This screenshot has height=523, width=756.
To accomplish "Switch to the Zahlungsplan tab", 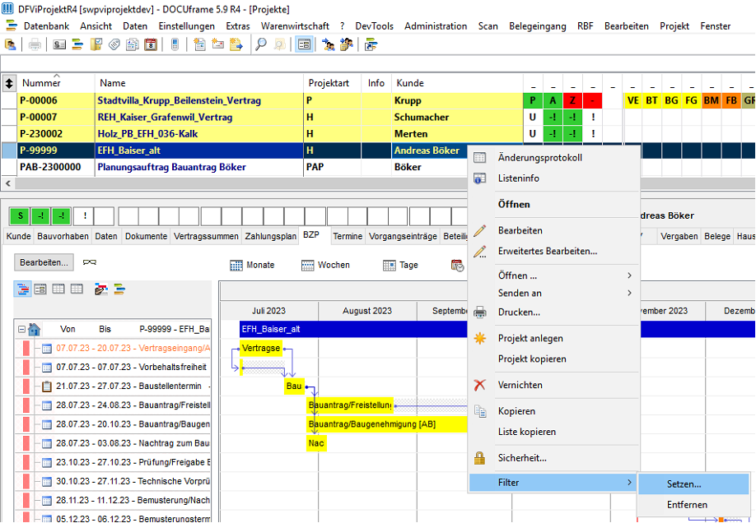I will tap(270, 237).
